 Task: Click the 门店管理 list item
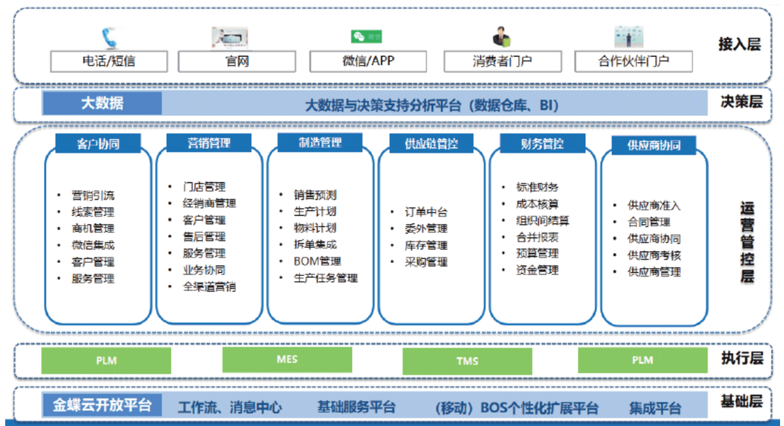[204, 187]
